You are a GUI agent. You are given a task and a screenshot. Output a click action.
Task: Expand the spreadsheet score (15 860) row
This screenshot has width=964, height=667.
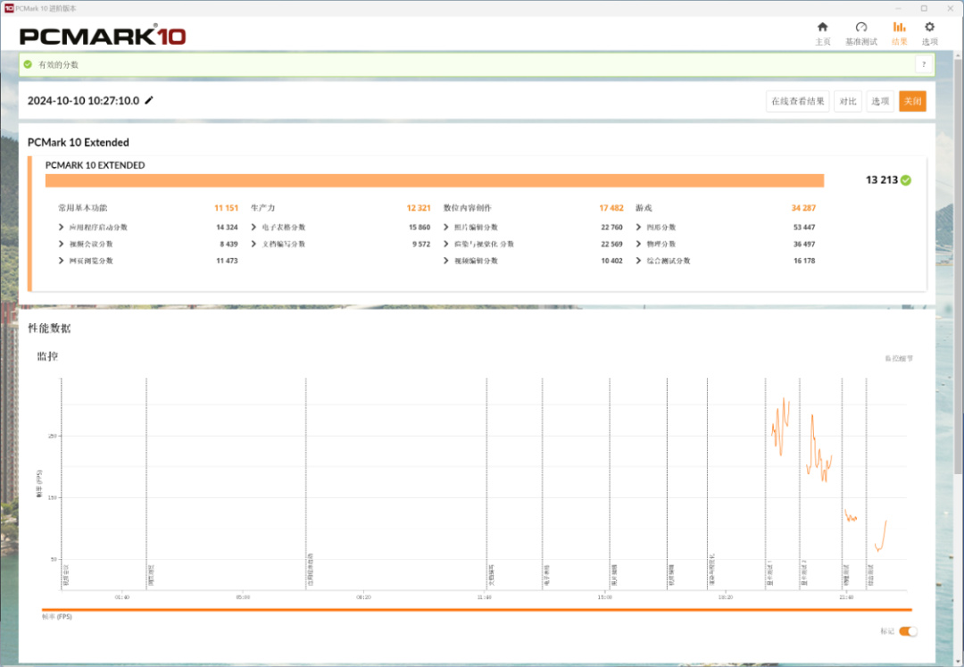coord(253,227)
